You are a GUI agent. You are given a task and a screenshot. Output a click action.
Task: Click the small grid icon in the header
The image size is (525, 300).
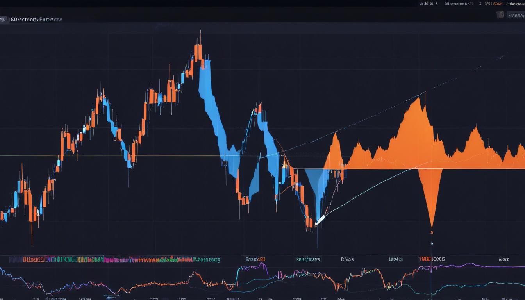point(480,3)
